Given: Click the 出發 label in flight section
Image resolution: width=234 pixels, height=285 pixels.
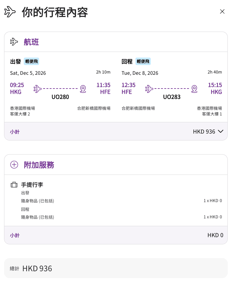Looking at the screenshot, I should click(15, 62).
